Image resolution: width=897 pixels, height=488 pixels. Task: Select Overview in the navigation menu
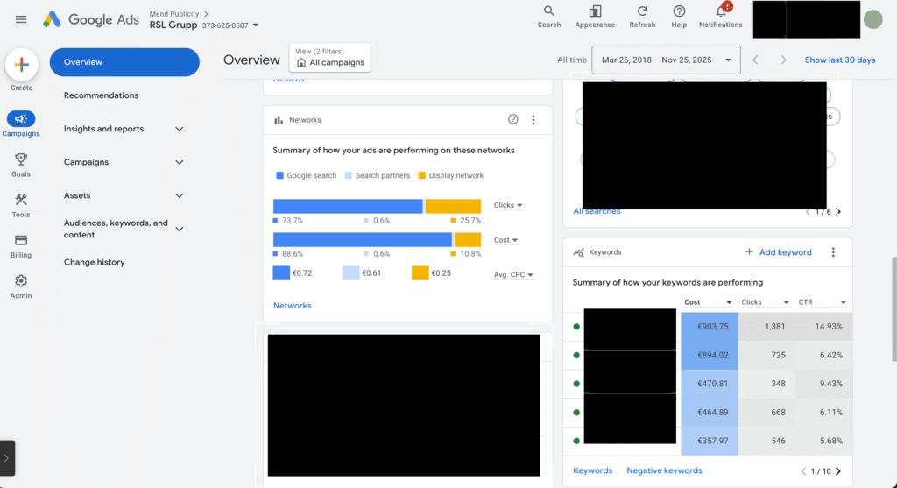pyautogui.click(x=124, y=62)
